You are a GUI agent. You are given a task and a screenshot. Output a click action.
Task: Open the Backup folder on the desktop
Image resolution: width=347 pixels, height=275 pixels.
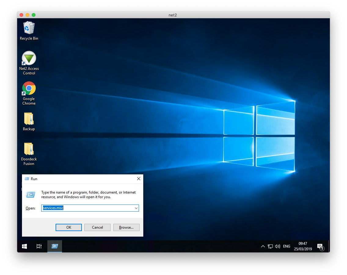29,118
